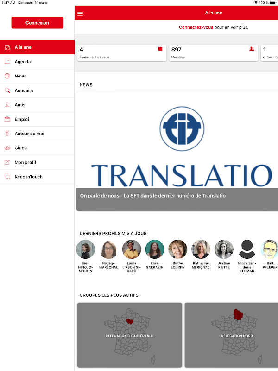Open the 4 Événements à venir card
Viewport: 278px width, 371px height.
(122, 53)
